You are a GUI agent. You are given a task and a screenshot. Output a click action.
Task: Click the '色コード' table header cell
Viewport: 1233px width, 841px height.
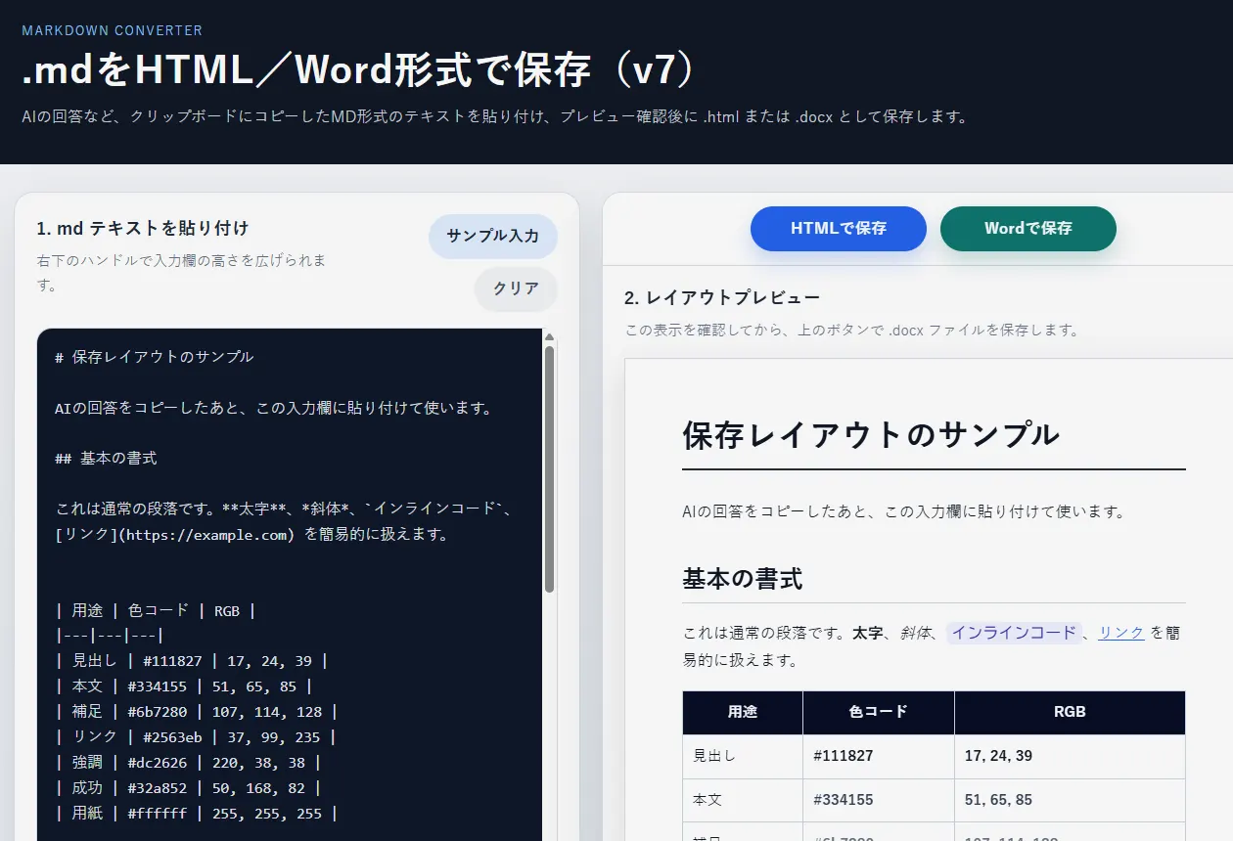click(879, 712)
